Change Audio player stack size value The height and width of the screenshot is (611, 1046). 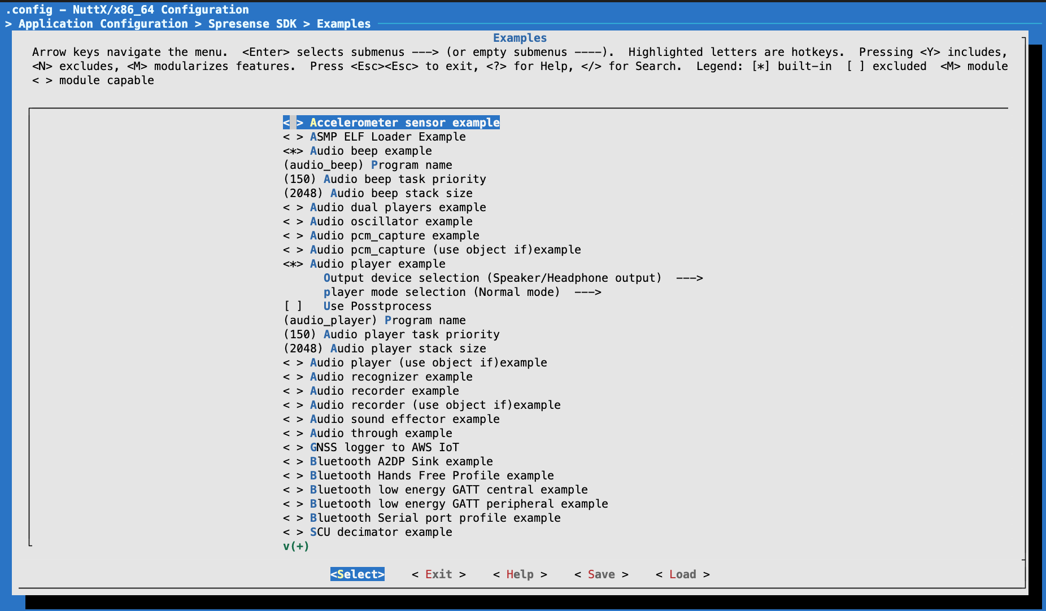(x=384, y=348)
